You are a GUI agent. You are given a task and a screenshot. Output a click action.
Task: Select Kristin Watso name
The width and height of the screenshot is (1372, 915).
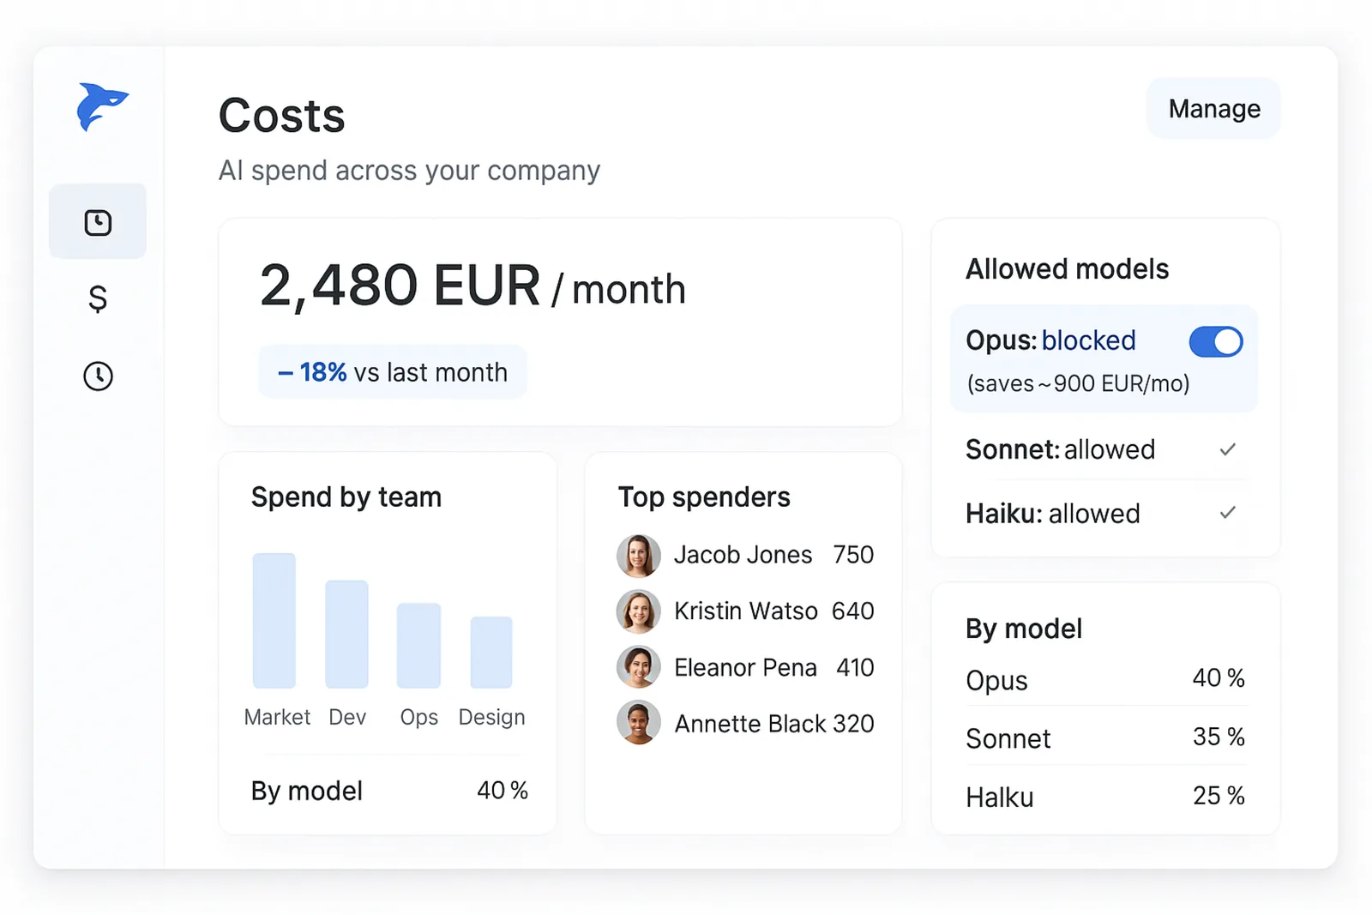(745, 611)
